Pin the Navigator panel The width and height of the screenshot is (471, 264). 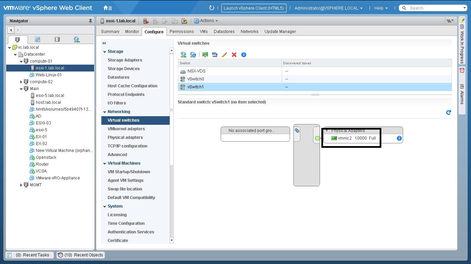[91, 21]
